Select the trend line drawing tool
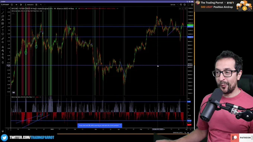Viewport: 253px width, 142px height. [3, 13]
